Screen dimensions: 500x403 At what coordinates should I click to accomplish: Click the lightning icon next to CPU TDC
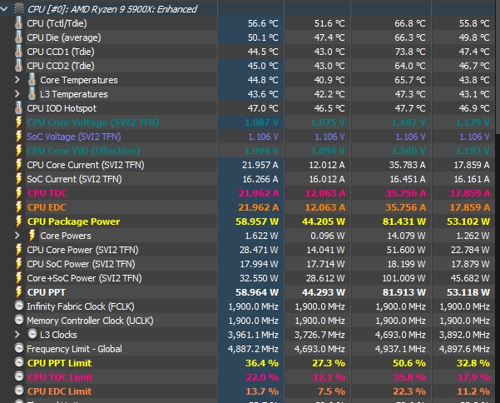[19, 193]
